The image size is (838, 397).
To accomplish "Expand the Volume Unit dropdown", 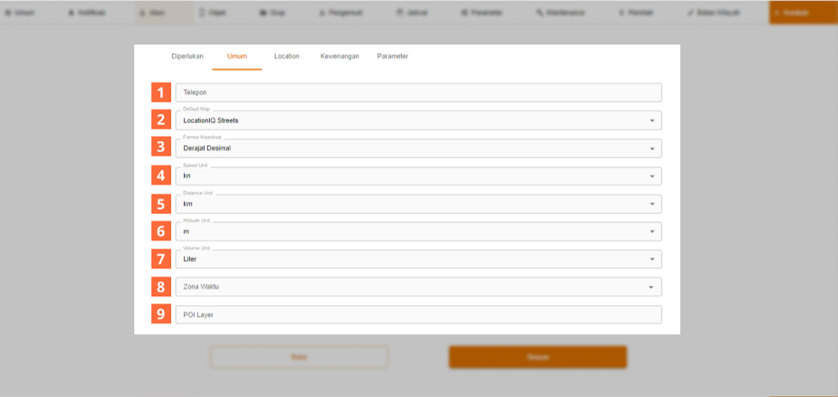I will (x=418, y=259).
